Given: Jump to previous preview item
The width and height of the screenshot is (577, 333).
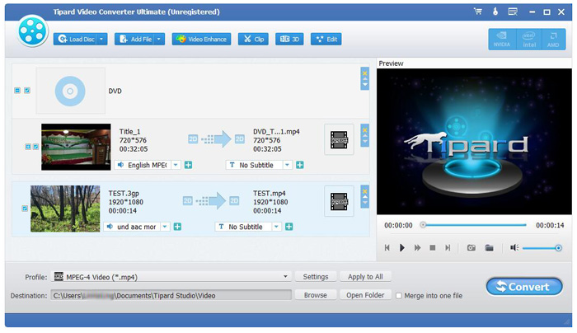Looking at the screenshot, I should coord(387,247).
